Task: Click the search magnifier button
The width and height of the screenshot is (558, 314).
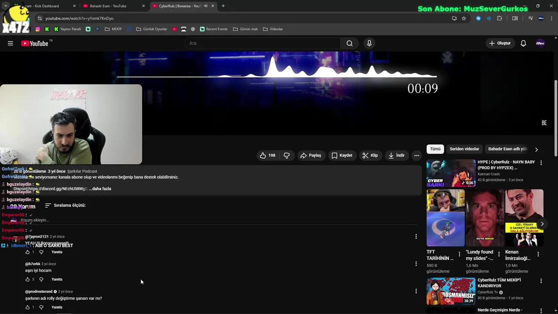Action: tap(350, 43)
